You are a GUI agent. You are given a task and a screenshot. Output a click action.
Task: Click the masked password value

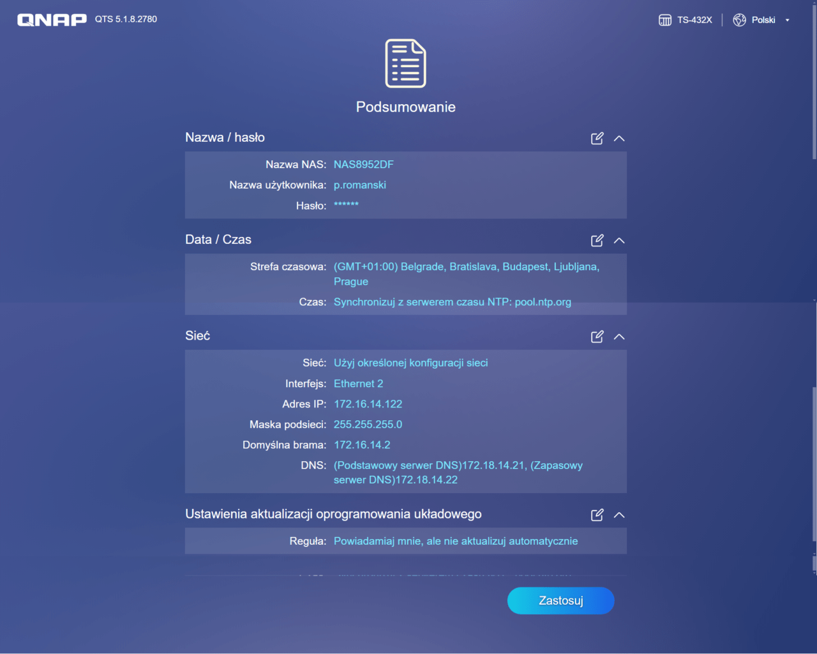click(x=346, y=205)
